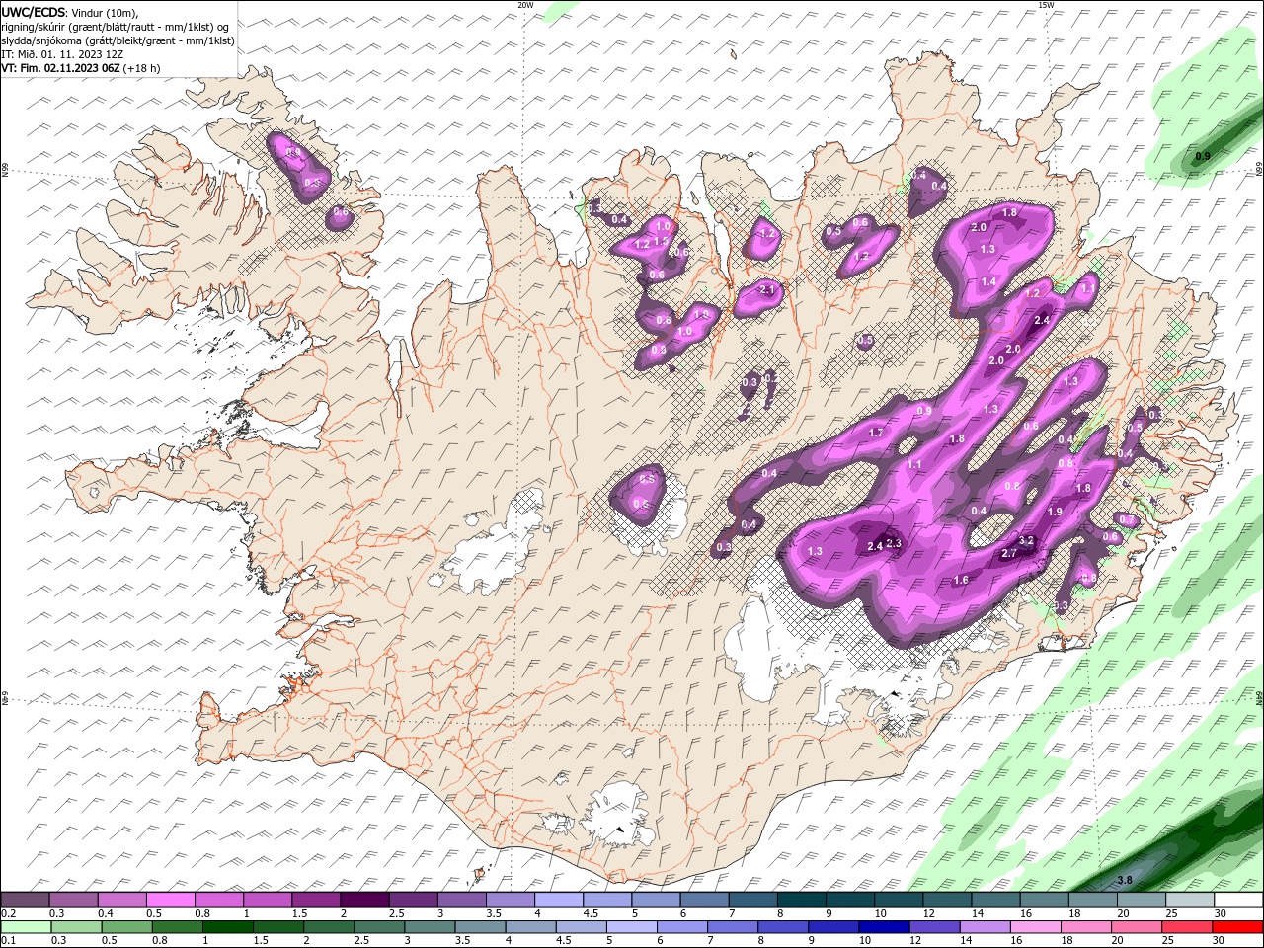The height and width of the screenshot is (948, 1264).
Task: Select the lower-scale pale green swatch between 0.1 and 0.3
Action: click(26, 927)
